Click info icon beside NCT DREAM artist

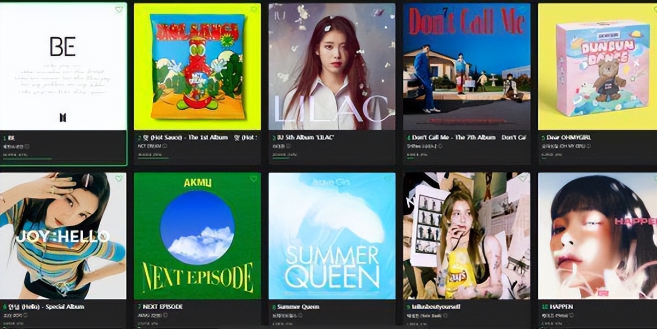[x=165, y=146]
